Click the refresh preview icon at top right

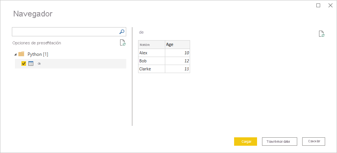pos(322,34)
